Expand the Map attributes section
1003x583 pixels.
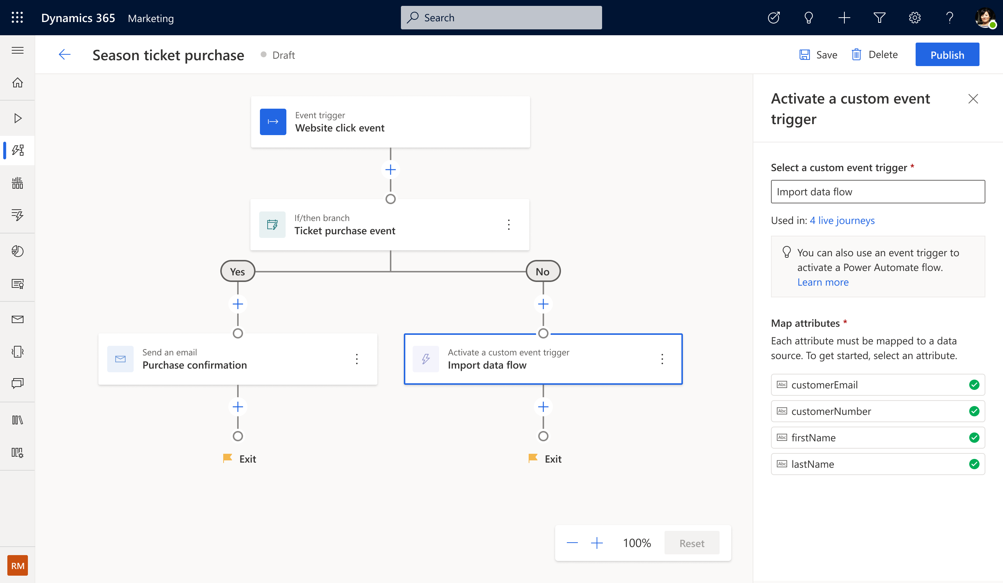806,322
